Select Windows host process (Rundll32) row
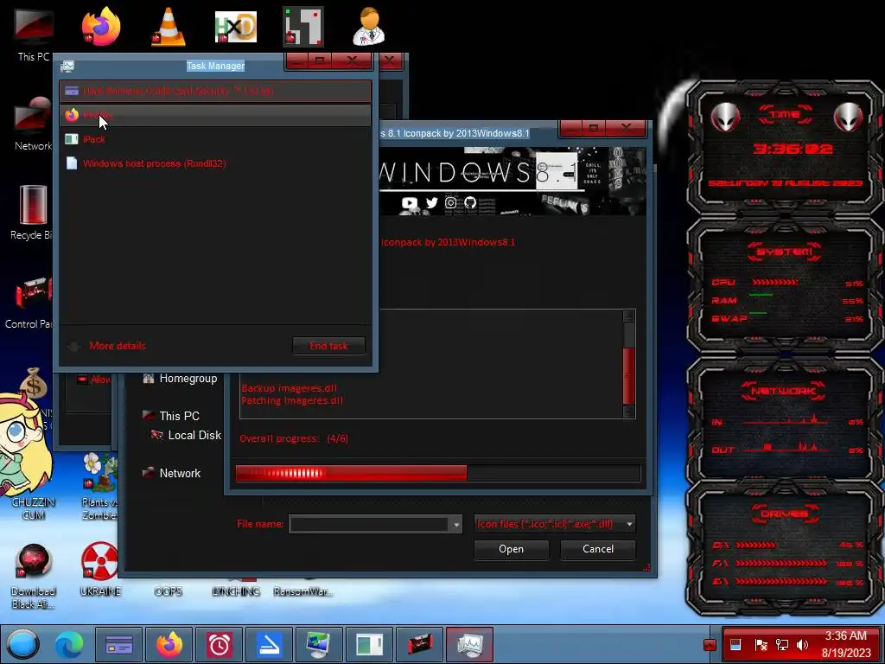Image resolution: width=885 pixels, height=664 pixels. [x=215, y=163]
